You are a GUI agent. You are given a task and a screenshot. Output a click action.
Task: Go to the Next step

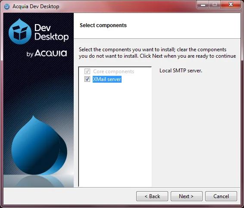tap(187, 196)
